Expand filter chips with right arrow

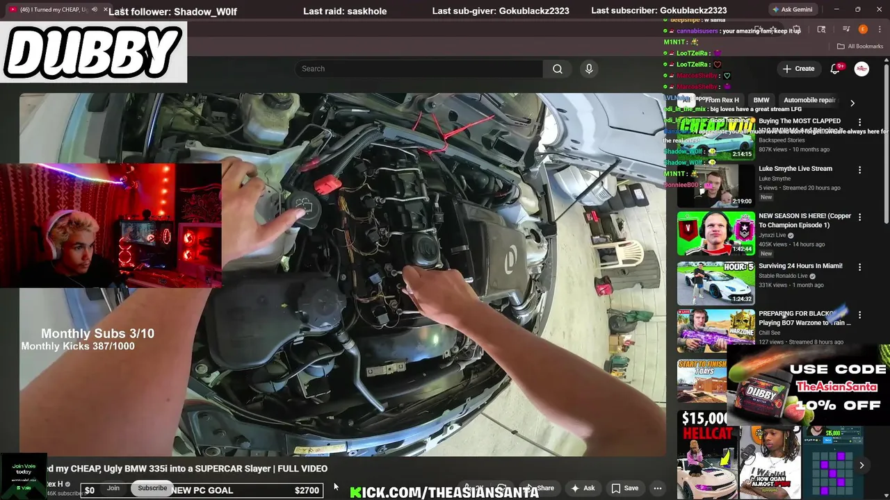[x=852, y=103]
